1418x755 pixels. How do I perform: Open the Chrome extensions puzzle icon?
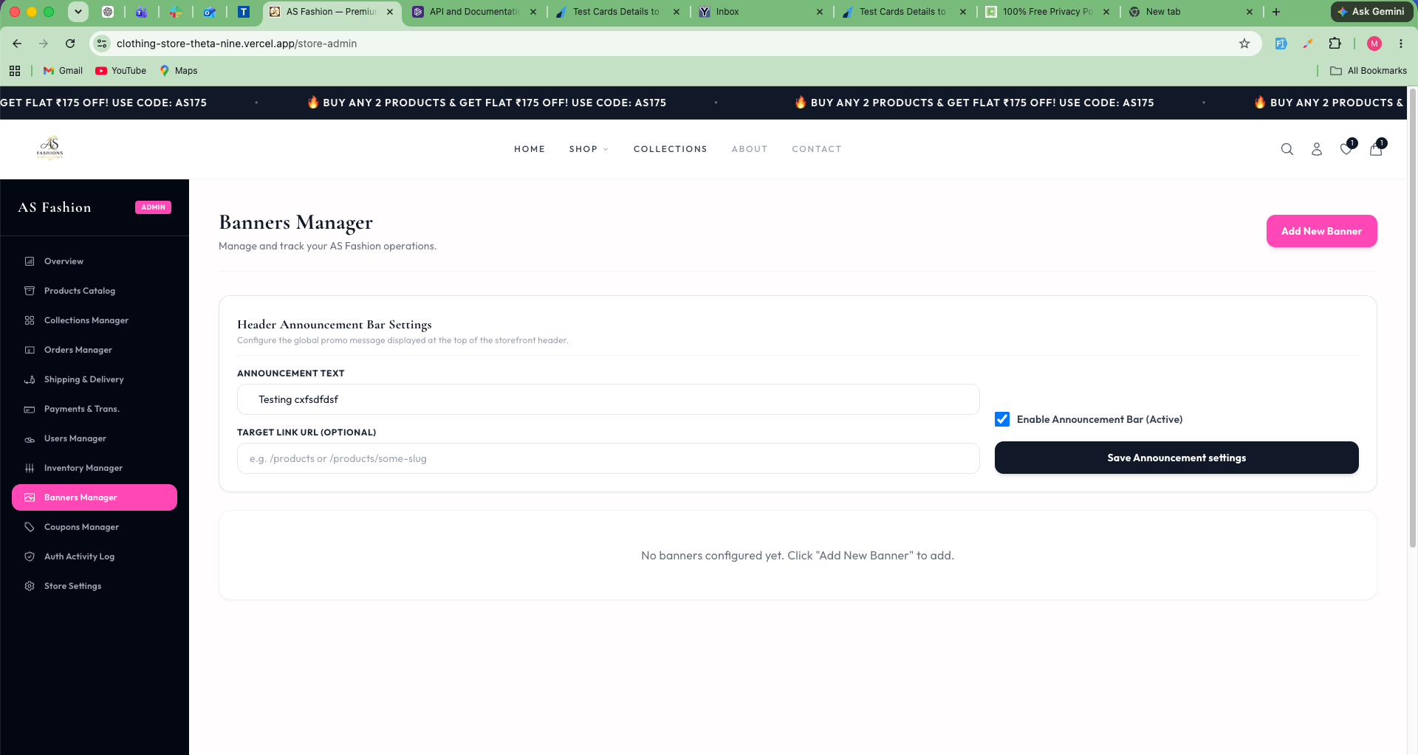(1335, 44)
